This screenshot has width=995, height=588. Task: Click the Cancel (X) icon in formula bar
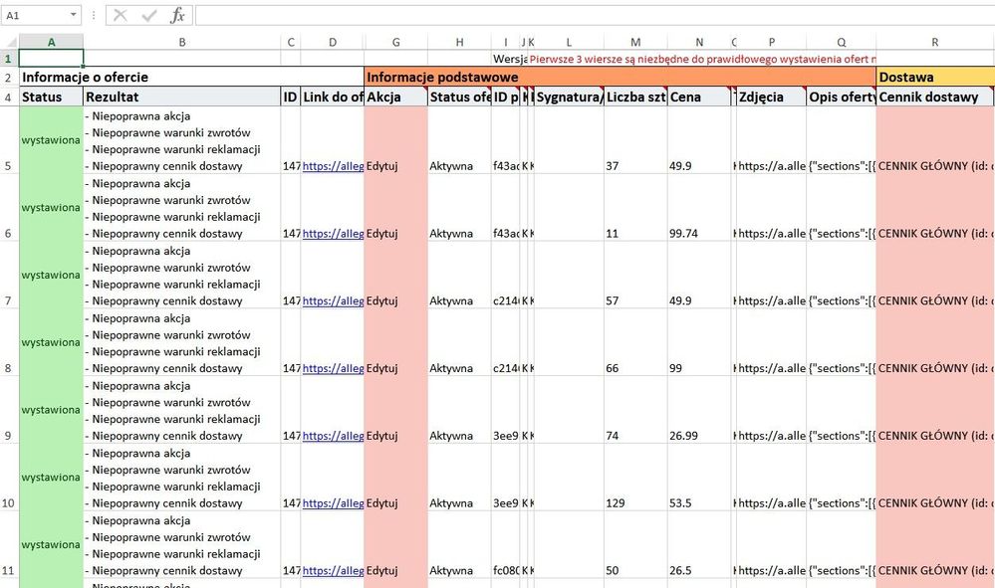[x=120, y=15]
